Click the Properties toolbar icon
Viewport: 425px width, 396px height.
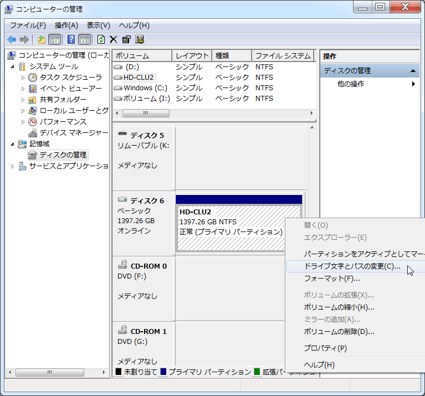coord(126,39)
